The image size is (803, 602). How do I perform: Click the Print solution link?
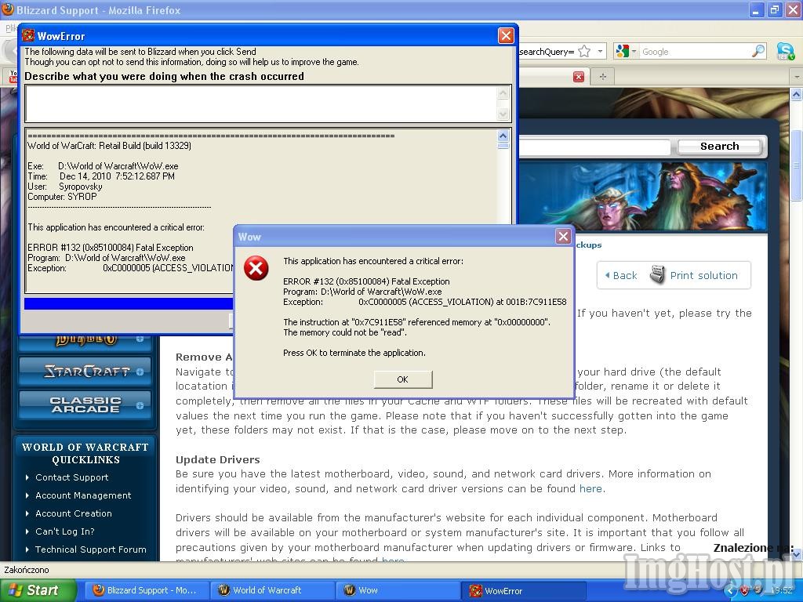(x=703, y=275)
